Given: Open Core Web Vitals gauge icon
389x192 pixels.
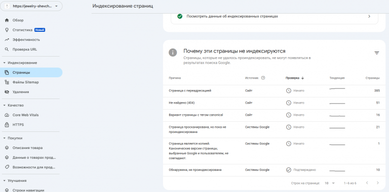Looking at the screenshot, I should coord(7,115).
